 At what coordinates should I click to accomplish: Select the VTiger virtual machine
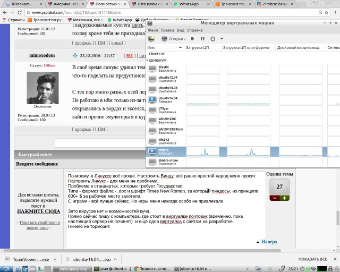point(166,110)
